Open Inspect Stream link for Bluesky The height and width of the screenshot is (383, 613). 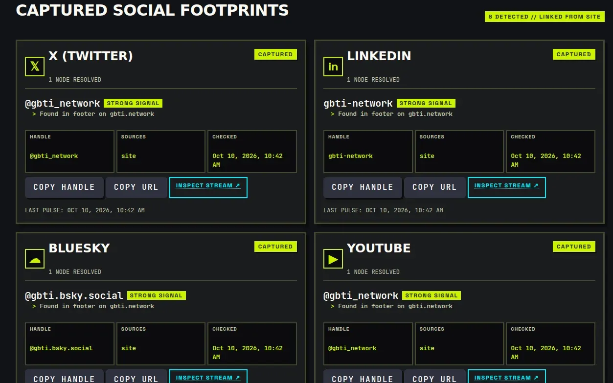(x=208, y=377)
